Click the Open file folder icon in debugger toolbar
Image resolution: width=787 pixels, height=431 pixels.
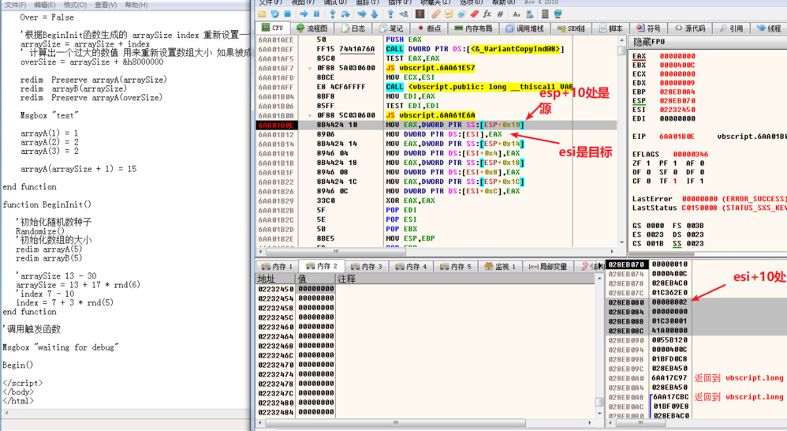click(x=262, y=13)
